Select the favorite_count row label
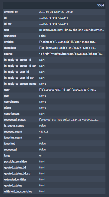This screenshot has width=109, height=197. click(13, 138)
